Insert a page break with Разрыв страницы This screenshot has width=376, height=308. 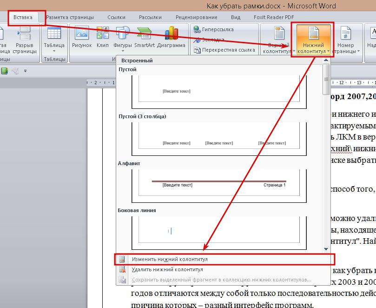pyautogui.click(x=25, y=40)
